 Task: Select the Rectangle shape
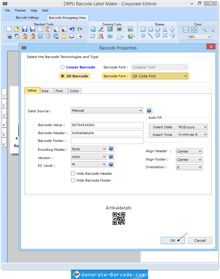click(x=143, y=29)
